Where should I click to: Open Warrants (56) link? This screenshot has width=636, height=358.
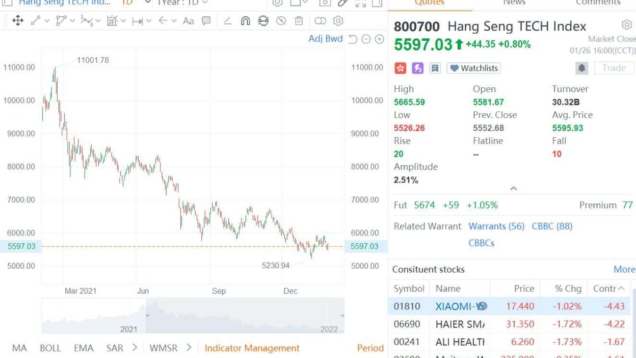tap(496, 226)
